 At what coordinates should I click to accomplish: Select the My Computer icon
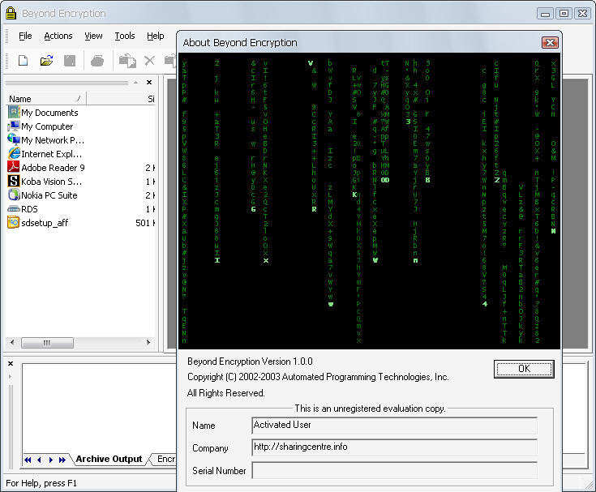click(x=14, y=126)
